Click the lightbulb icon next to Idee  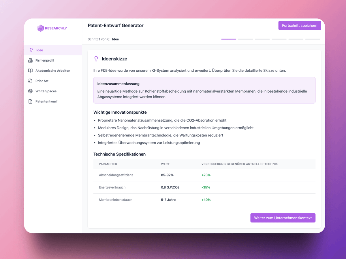[x=31, y=50]
